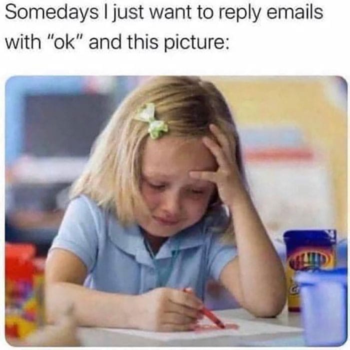Viewport: 350px width, 350px height.
Task: Open the crying girl meme picture
Action: click(x=176, y=211)
